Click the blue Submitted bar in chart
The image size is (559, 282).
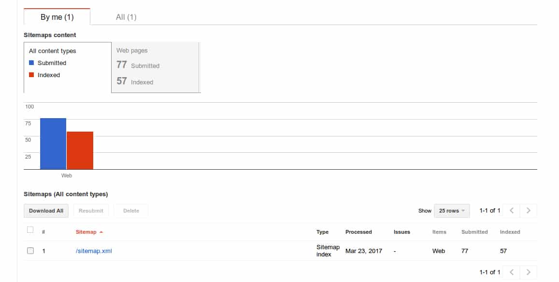tap(53, 144)
